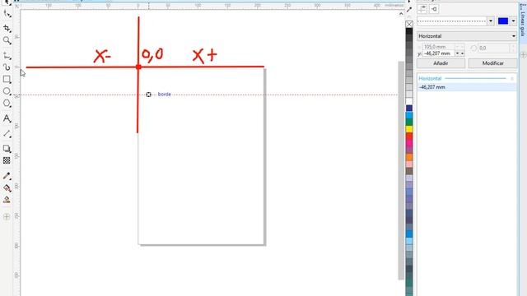Select the -46,207 mm guideline entry

coord(467,87)
